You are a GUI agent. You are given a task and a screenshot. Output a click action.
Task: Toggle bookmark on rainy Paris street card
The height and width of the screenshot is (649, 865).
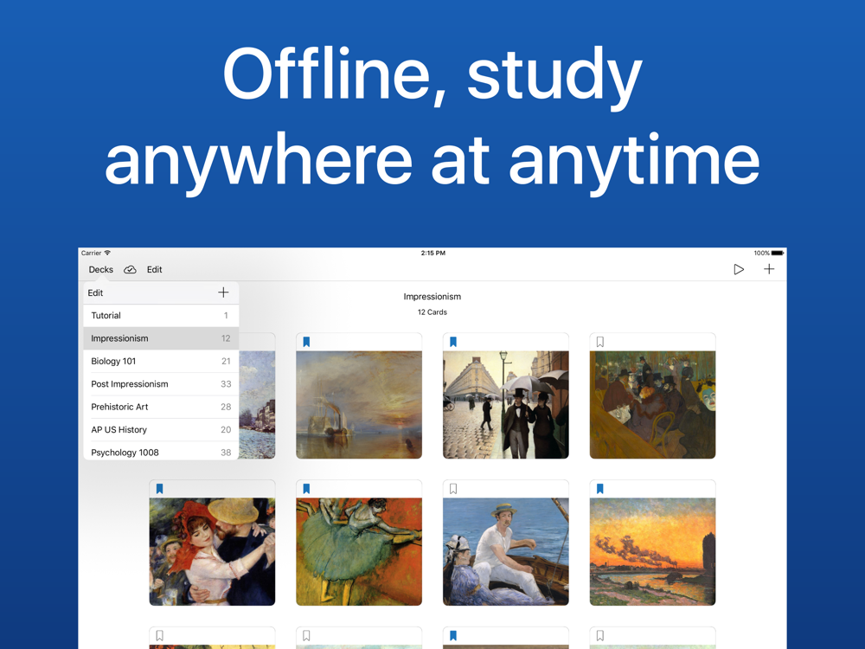click(x=453, y=342)
